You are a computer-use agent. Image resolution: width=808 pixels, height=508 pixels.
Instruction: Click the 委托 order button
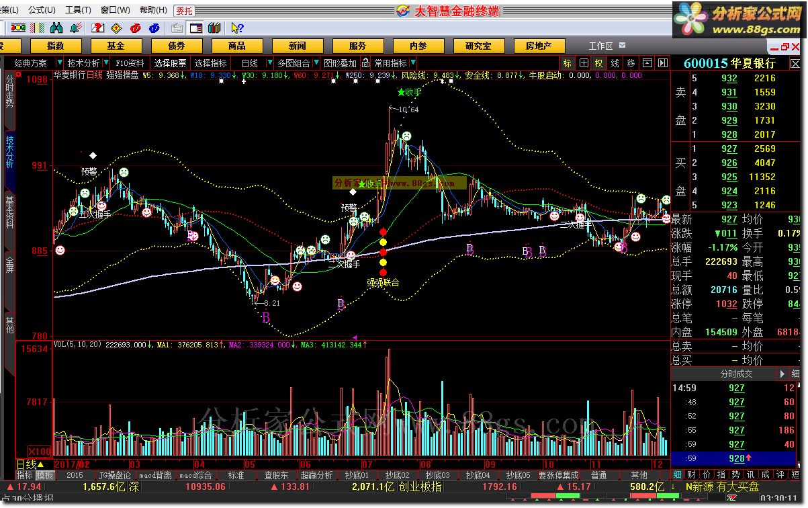point(184,11)
